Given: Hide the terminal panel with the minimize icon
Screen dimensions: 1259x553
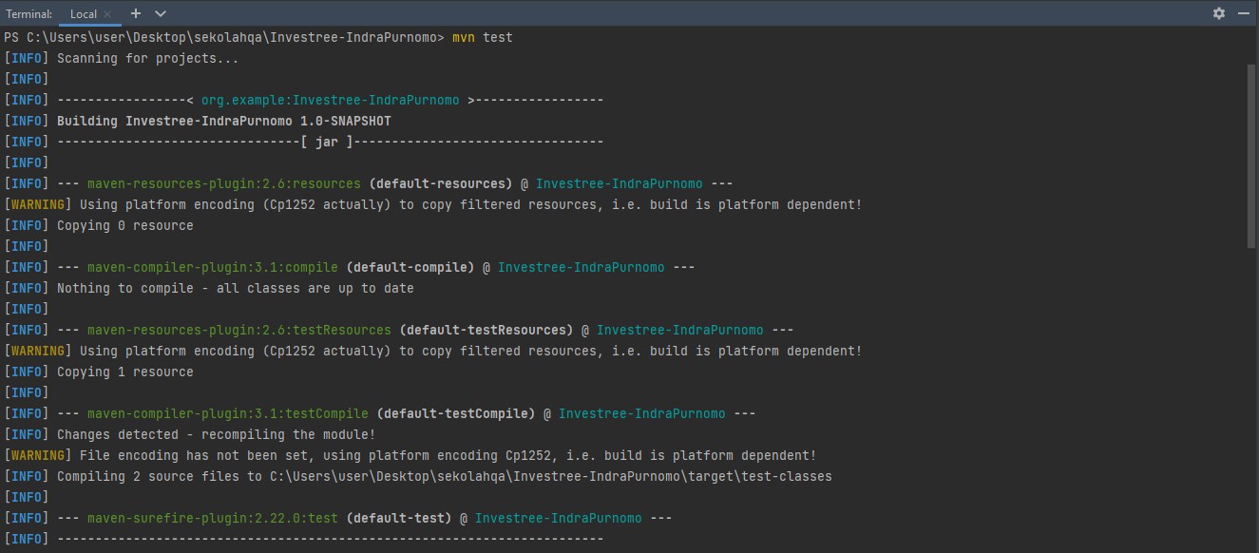Looking at the screenshot, I should pyautogui.click(x=1243, y=13).
